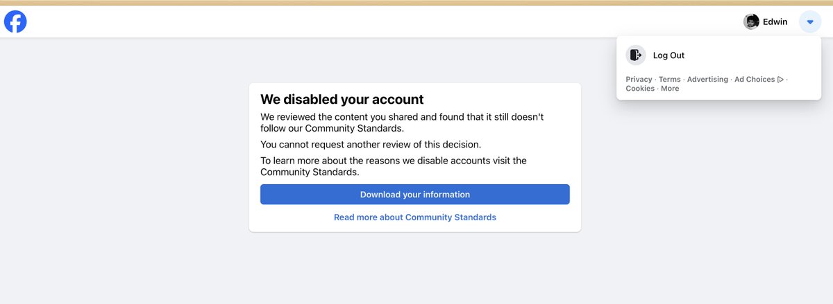833x304 pixels.
Task: Open Edwin's profile picture avatar
Action: click(751, 21)
